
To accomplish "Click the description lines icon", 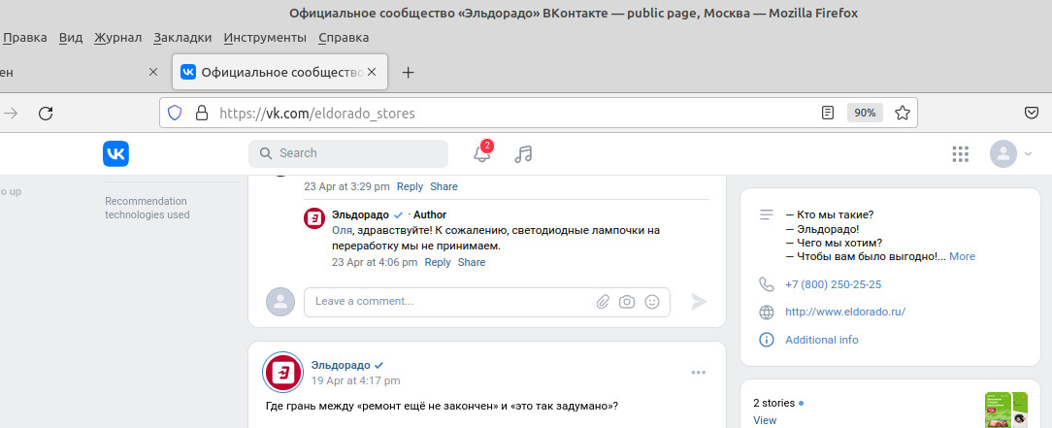I will coord(766,214).
